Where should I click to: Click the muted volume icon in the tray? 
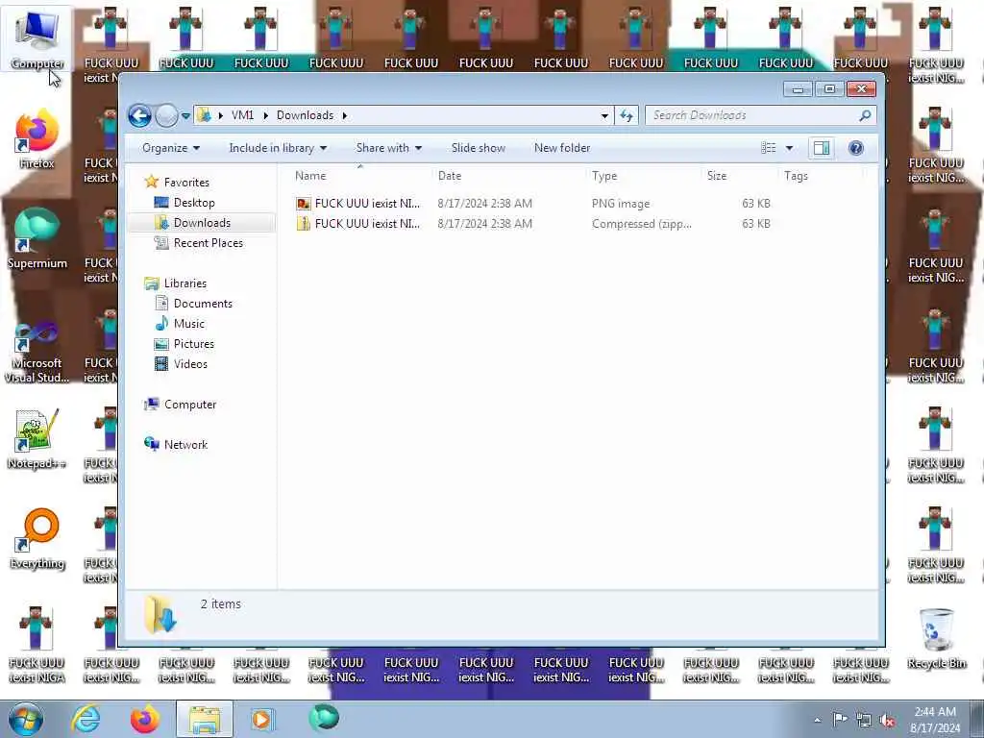tap(887, 721)
